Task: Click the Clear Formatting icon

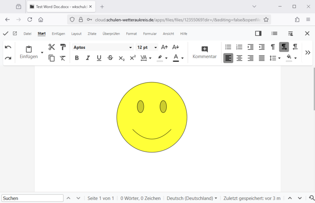Action: [x=63, y=58]
